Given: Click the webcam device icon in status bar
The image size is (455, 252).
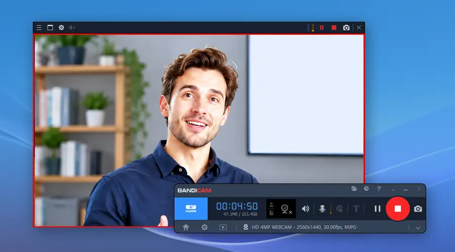Looking at the screenshot, I should [246, 227].
